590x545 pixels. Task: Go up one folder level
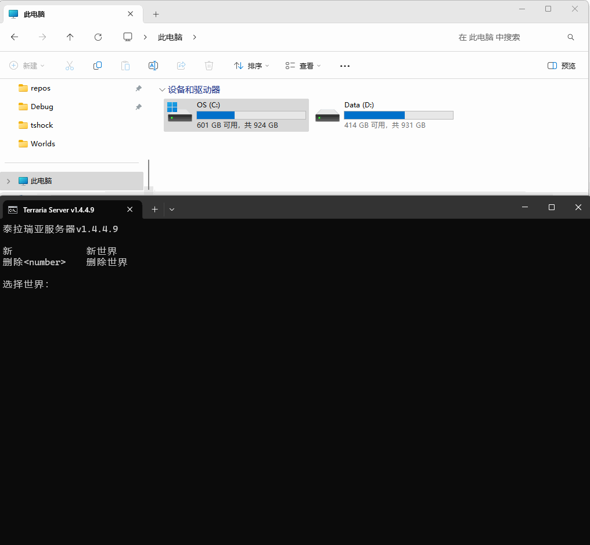point(70,37)
